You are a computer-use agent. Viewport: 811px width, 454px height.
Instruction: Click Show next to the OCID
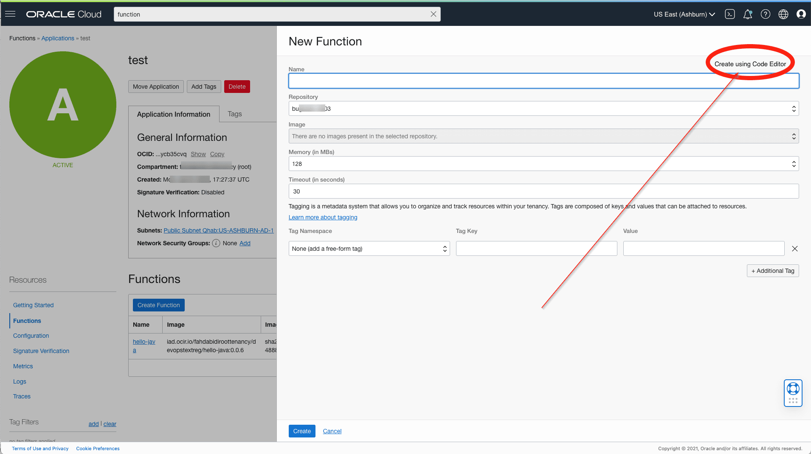(x=198, y=154)
